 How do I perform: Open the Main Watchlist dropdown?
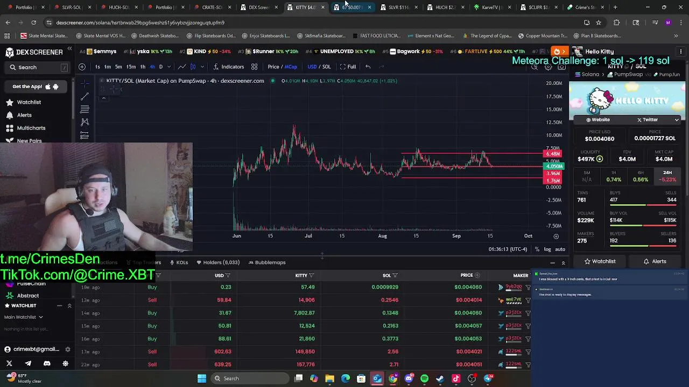24,317
